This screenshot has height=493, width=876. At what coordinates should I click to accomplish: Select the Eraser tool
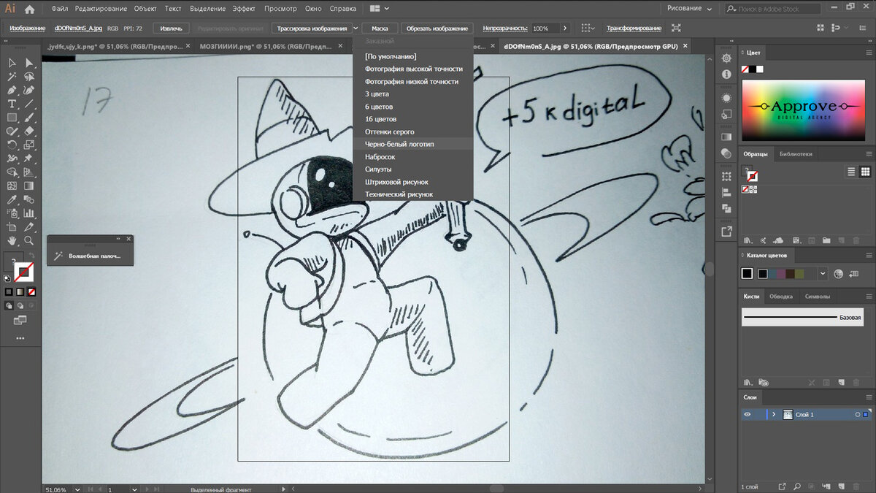point(29,131)
